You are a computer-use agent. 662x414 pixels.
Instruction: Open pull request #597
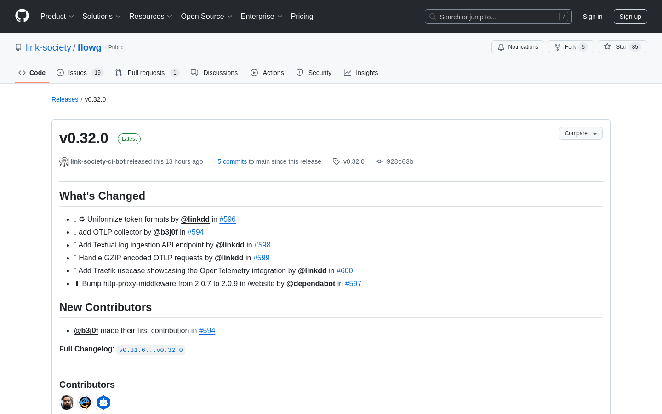pos(353,283)
